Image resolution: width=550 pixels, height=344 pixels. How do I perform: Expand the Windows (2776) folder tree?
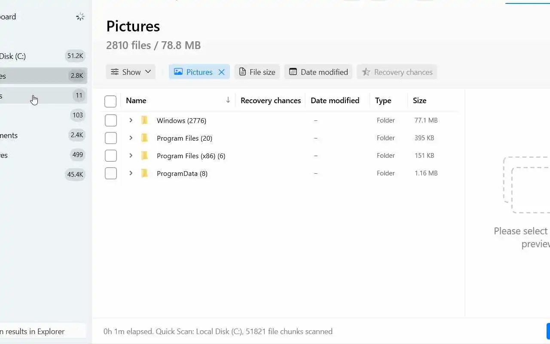click(x=131, y=120)
